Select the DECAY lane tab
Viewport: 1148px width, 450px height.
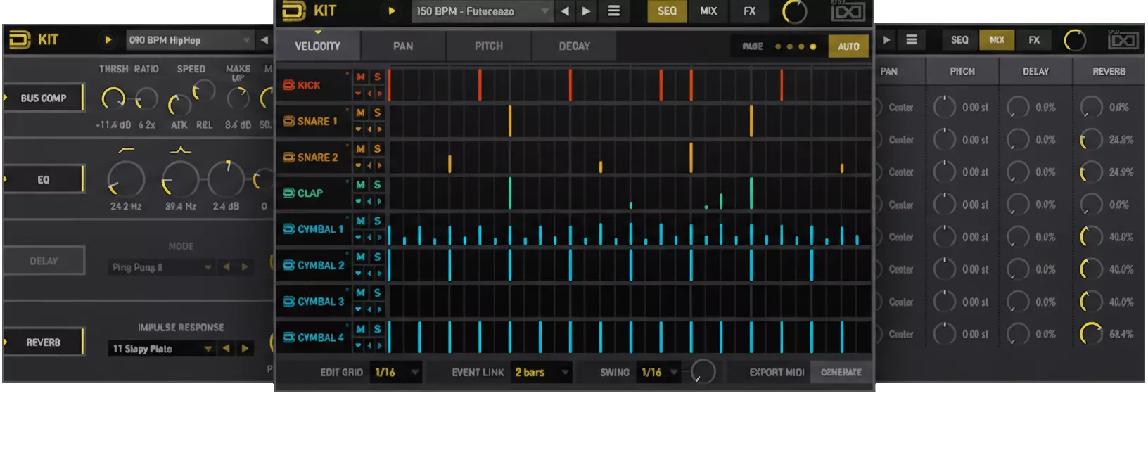click(x=575, y=46)
